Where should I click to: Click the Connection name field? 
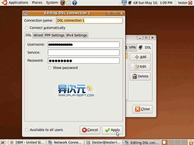tap(89, 20)
